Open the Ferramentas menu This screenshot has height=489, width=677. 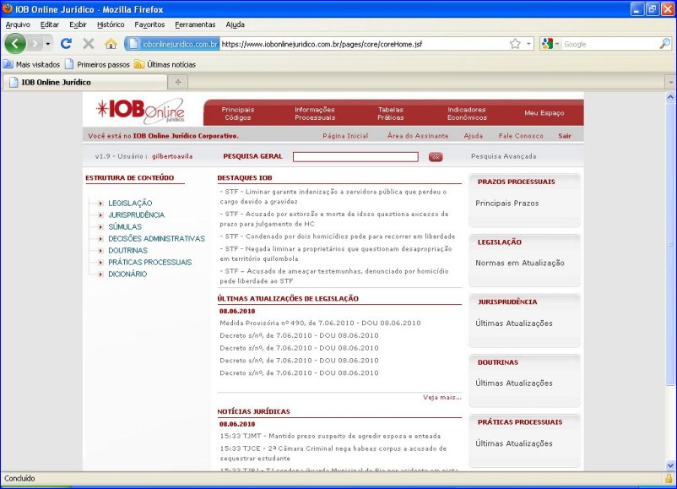pyautogui.click(x=195, y=24)
